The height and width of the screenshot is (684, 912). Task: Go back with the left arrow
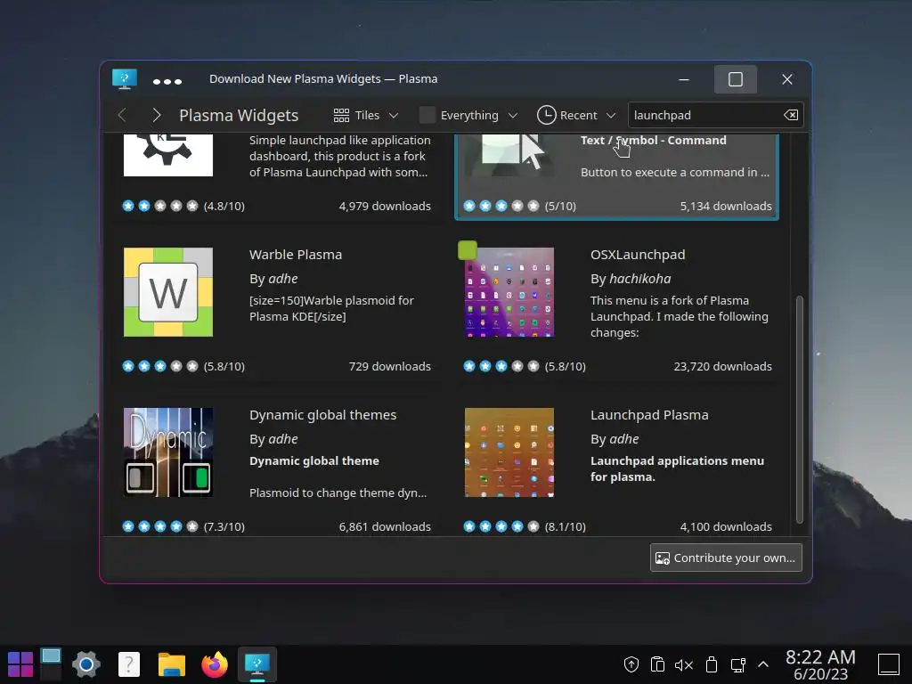pos(121,115)
